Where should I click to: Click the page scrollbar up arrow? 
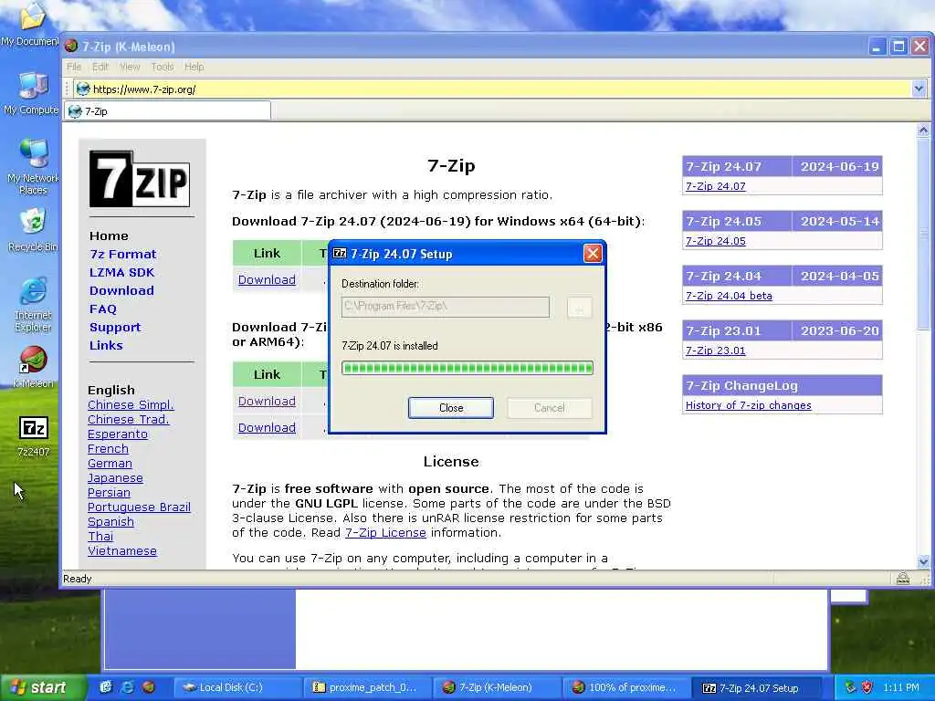click(923, 130)
